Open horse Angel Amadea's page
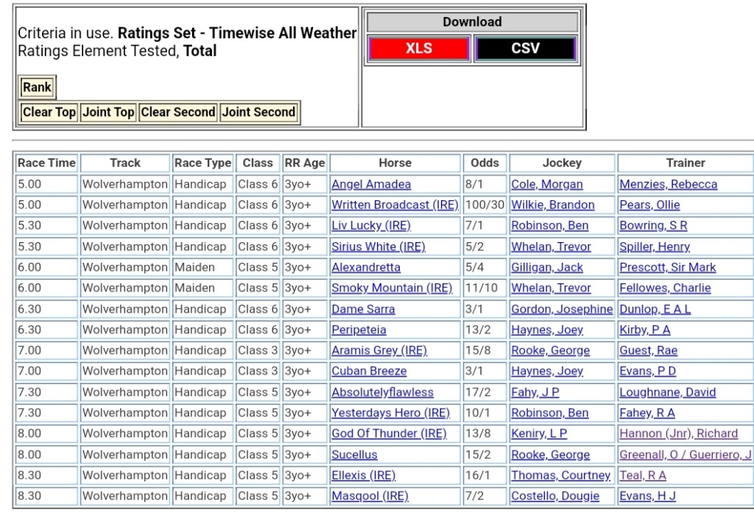The width and height of the screenshot is (754, 524). pyautogui.click(x=371, y=185)
